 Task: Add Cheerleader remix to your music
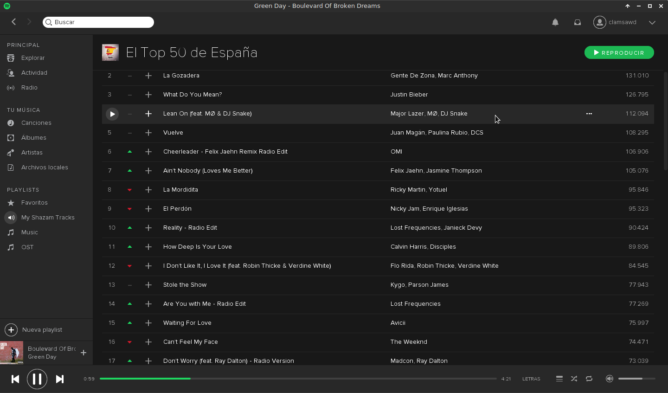(x=148, y=152)
